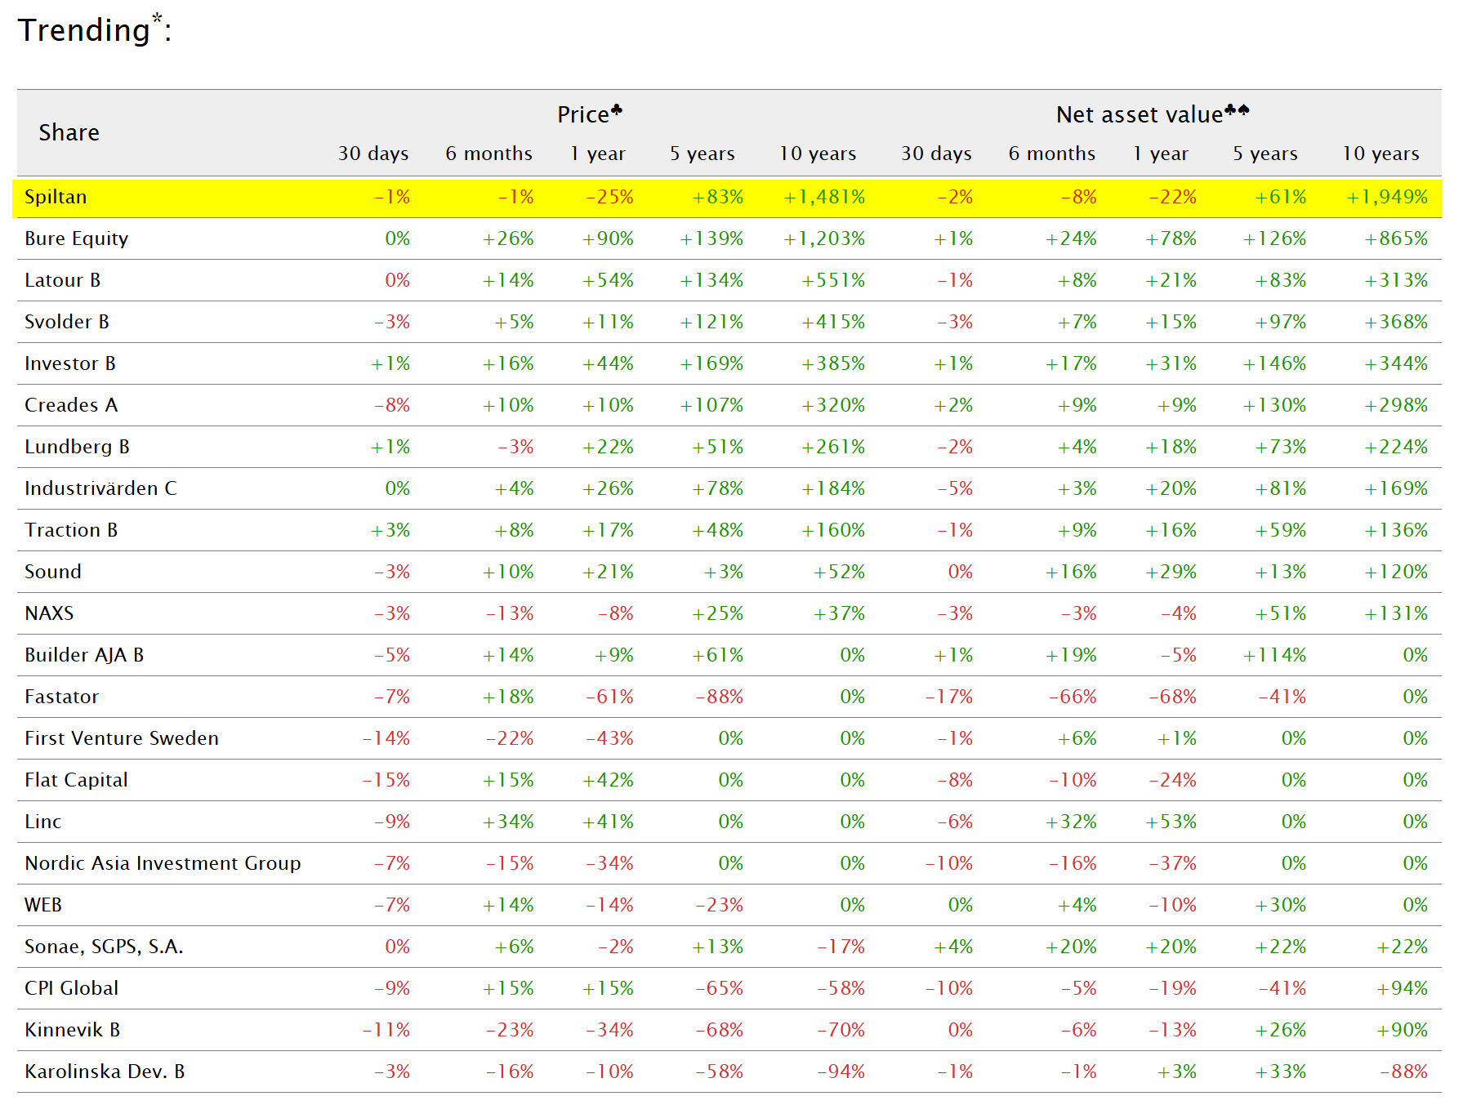Open Nordic Asia Investment Group link
This screenshot has height=1114, width=1472.
pos(163,863)
